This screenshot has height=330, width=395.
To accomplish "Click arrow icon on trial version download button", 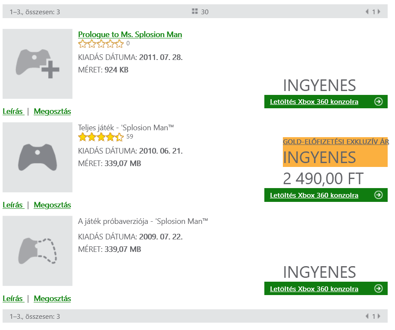I will point(378,289).
